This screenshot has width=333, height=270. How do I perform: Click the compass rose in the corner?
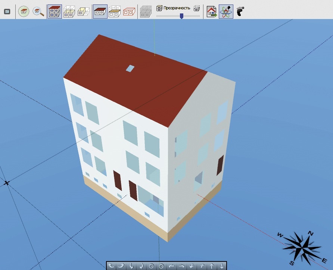[302, 248]
